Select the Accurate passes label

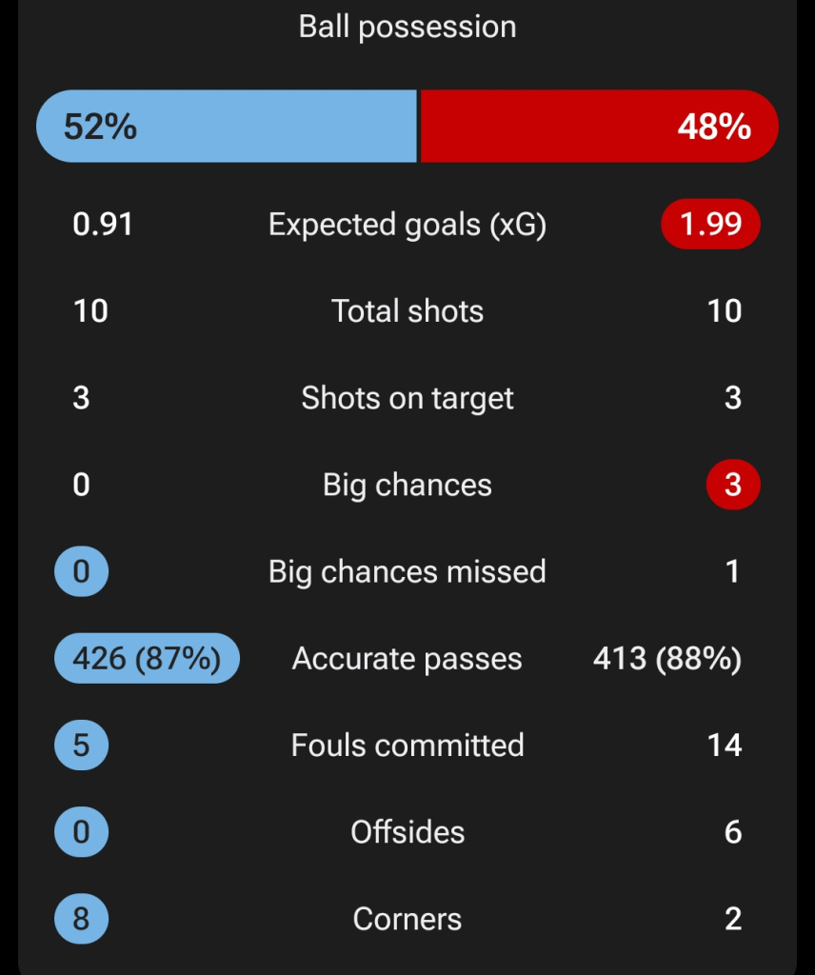(407, 659)
